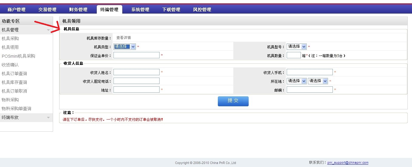Open 机具订单查询 in the sidebar

(14, 74)
